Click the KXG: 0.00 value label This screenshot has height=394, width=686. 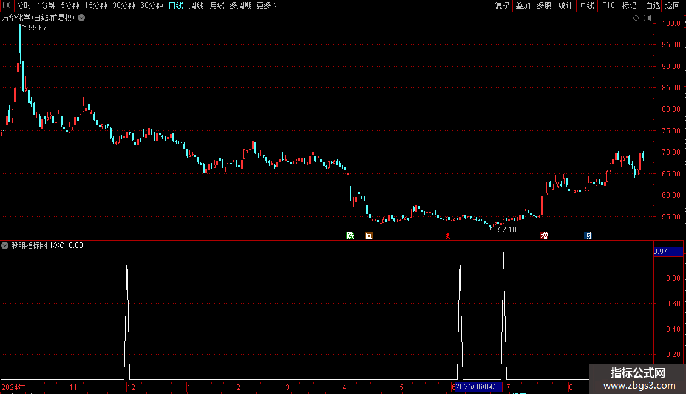pos(67,245)
